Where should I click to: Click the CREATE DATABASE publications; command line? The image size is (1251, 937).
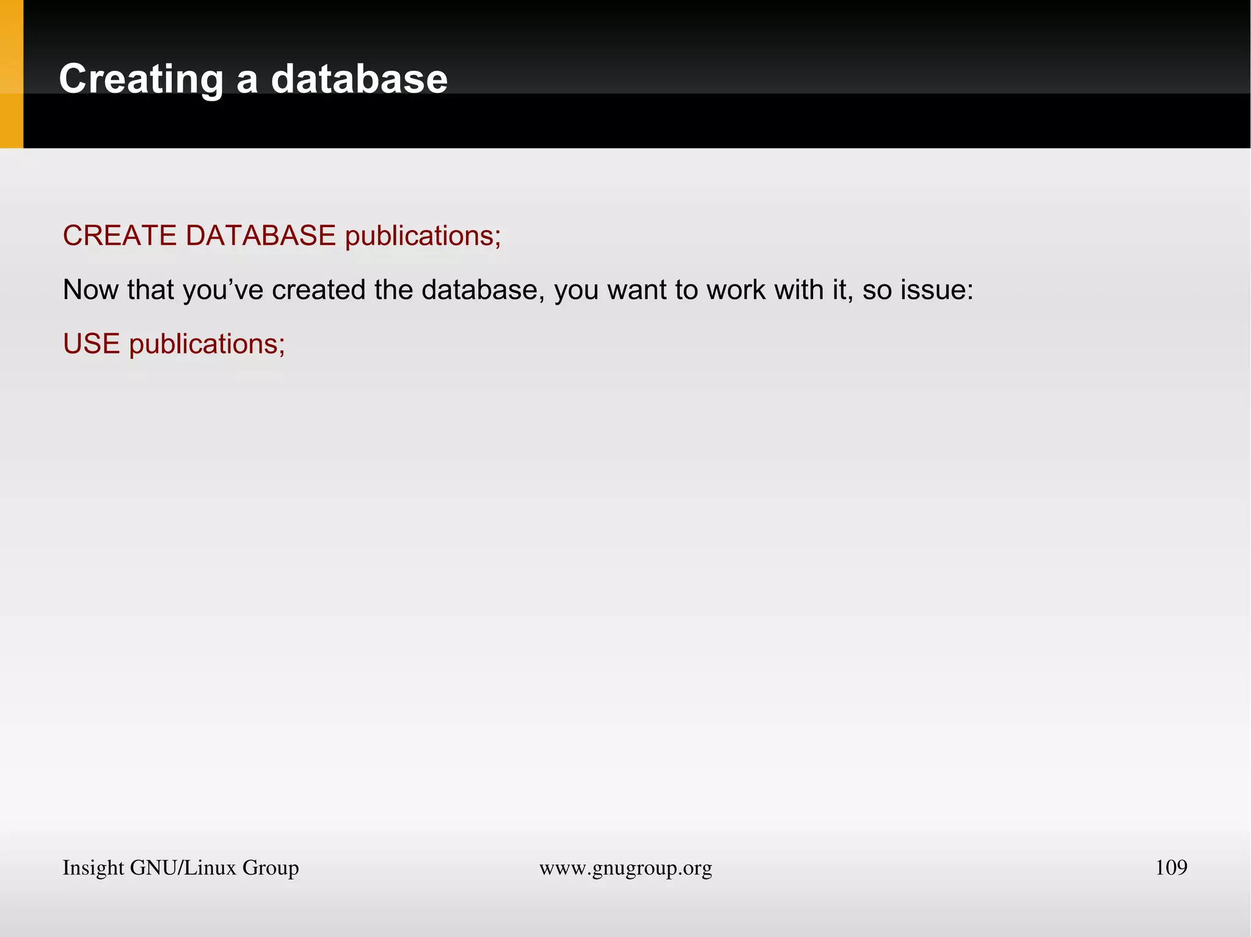click(282, 236)
